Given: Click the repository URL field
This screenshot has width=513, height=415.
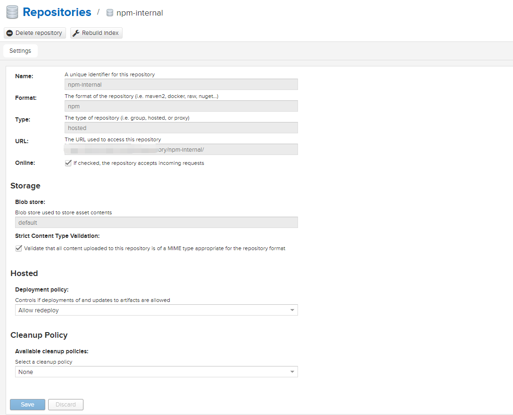Looking at the screenshot, I should [x=181, y=149].
